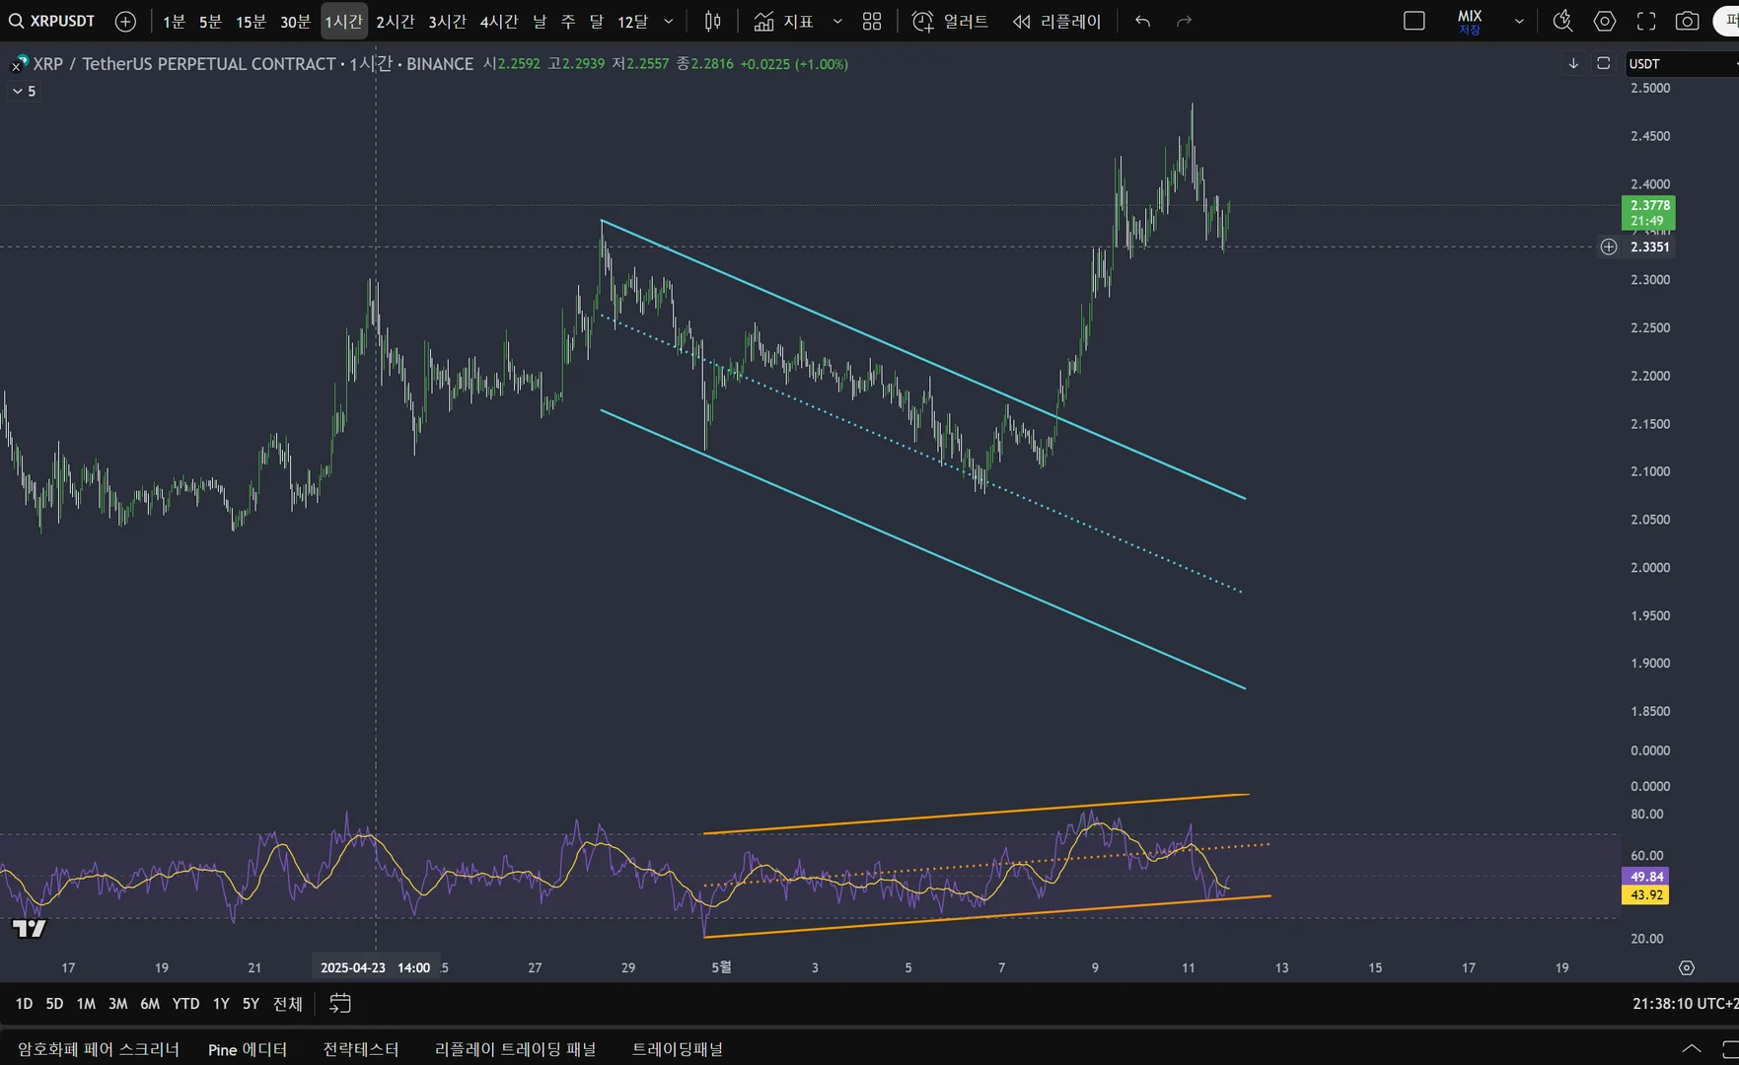
Task: Set date range to 5D
Action: click(55, 1003)
